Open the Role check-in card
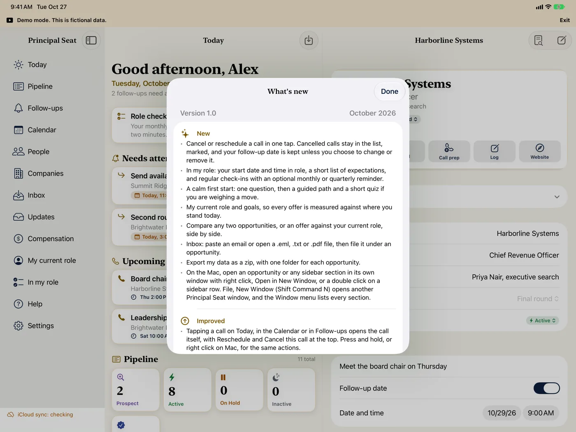576x432 pixels. tap(140, 125)
